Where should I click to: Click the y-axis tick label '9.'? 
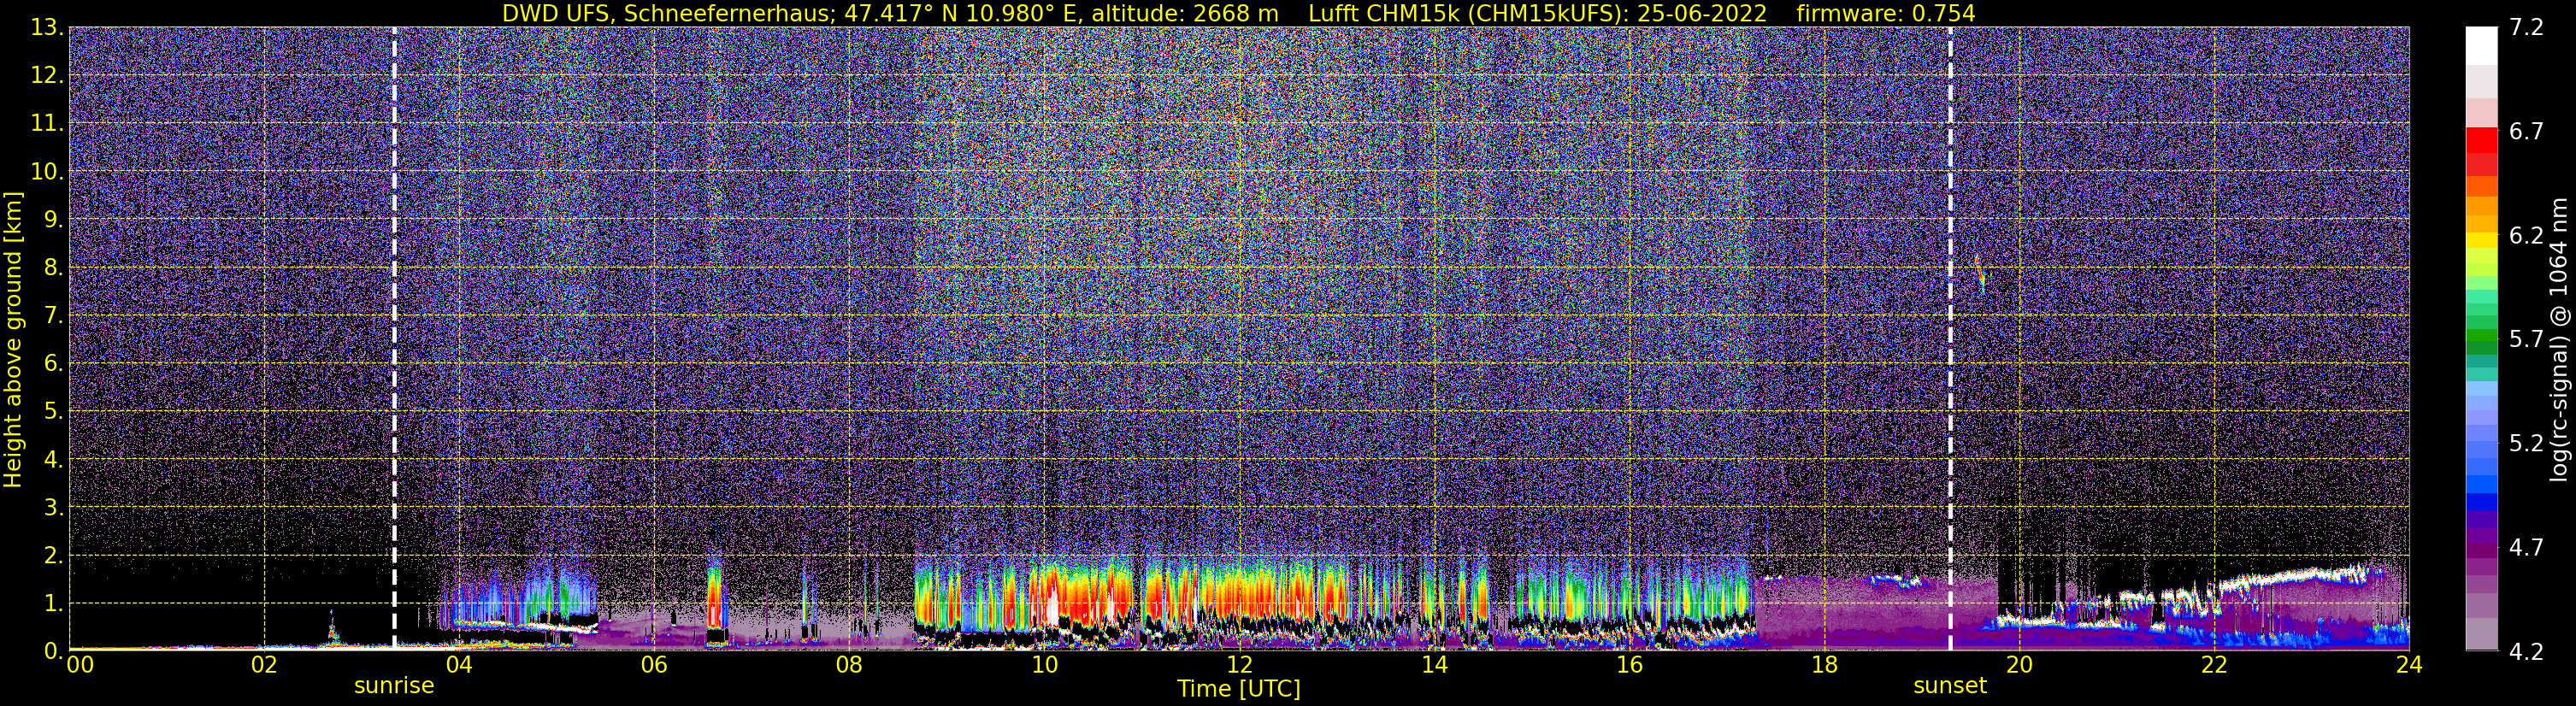[53, 220]
